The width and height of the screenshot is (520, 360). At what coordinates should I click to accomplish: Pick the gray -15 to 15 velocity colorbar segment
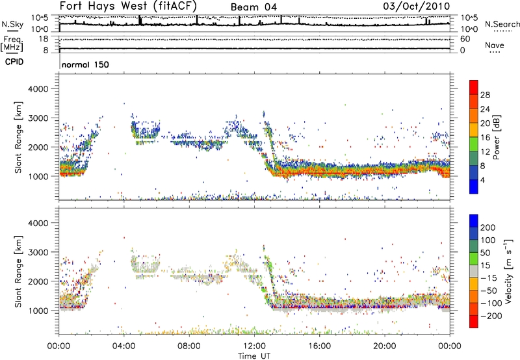474,271
